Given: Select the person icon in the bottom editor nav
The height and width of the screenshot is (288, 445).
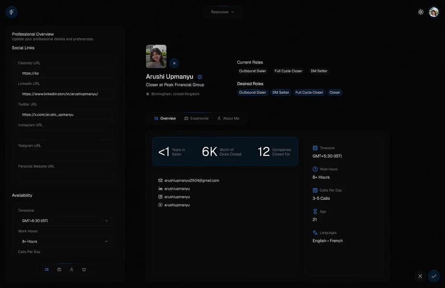Looking at the screenshot, I should click(72, 269).
